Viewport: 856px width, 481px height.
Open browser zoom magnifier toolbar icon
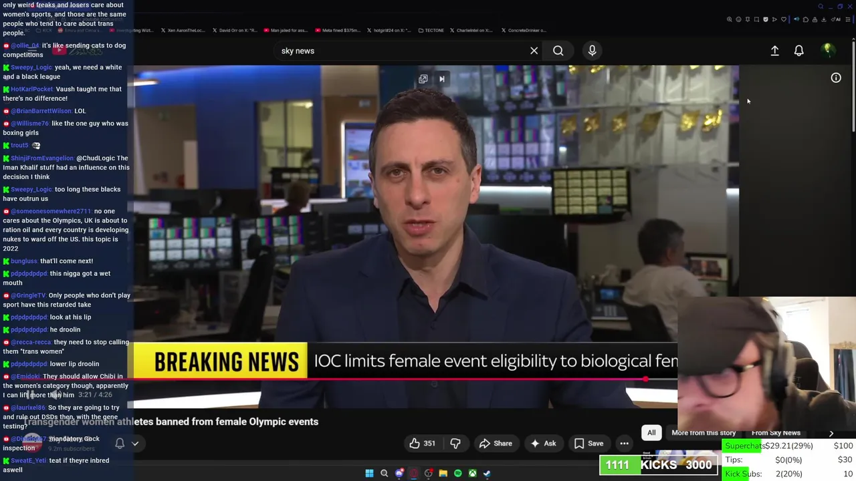click(730, 19)
